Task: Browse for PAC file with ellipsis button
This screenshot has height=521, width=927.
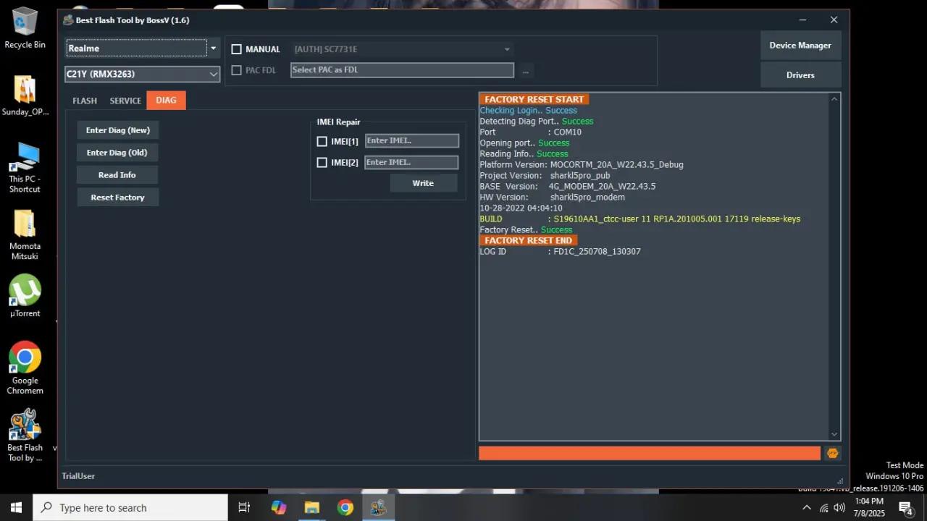Action: 526,70
